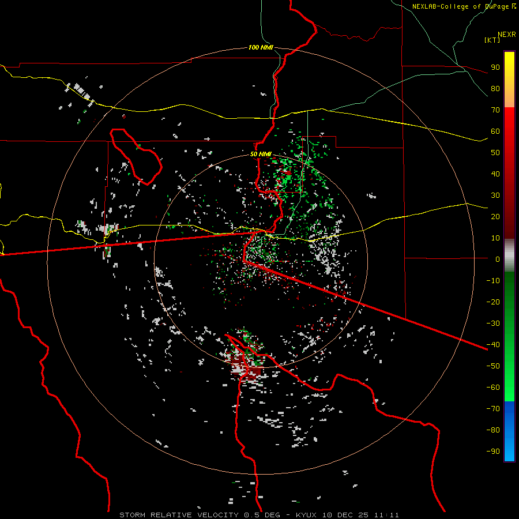The image size is (519, 519).
Task: Click the 0.5 DEG elevation text
Action: point(262,515)
